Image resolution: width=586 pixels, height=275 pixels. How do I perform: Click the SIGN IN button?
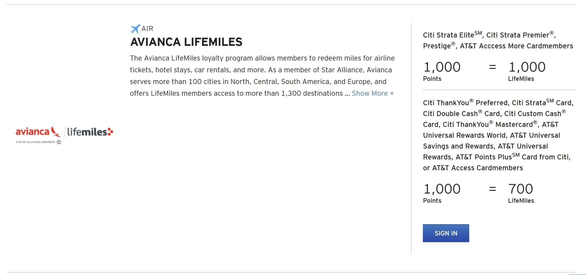446,233
